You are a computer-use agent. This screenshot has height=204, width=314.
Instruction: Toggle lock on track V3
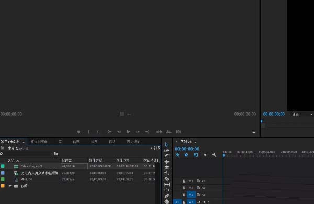(184, 181)
